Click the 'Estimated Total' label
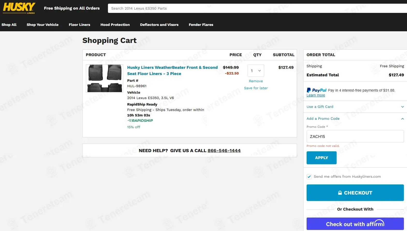 pyautogui.click(x=323, y=75)
